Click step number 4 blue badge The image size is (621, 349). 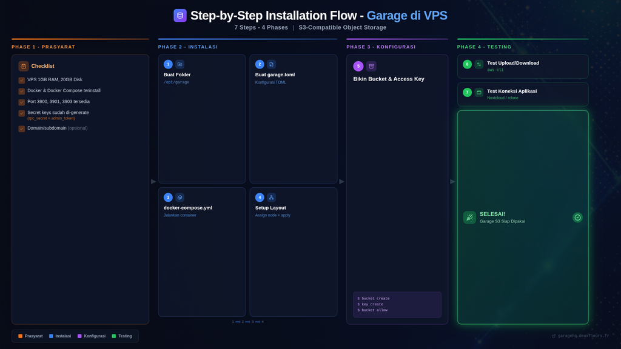(260, 197)
